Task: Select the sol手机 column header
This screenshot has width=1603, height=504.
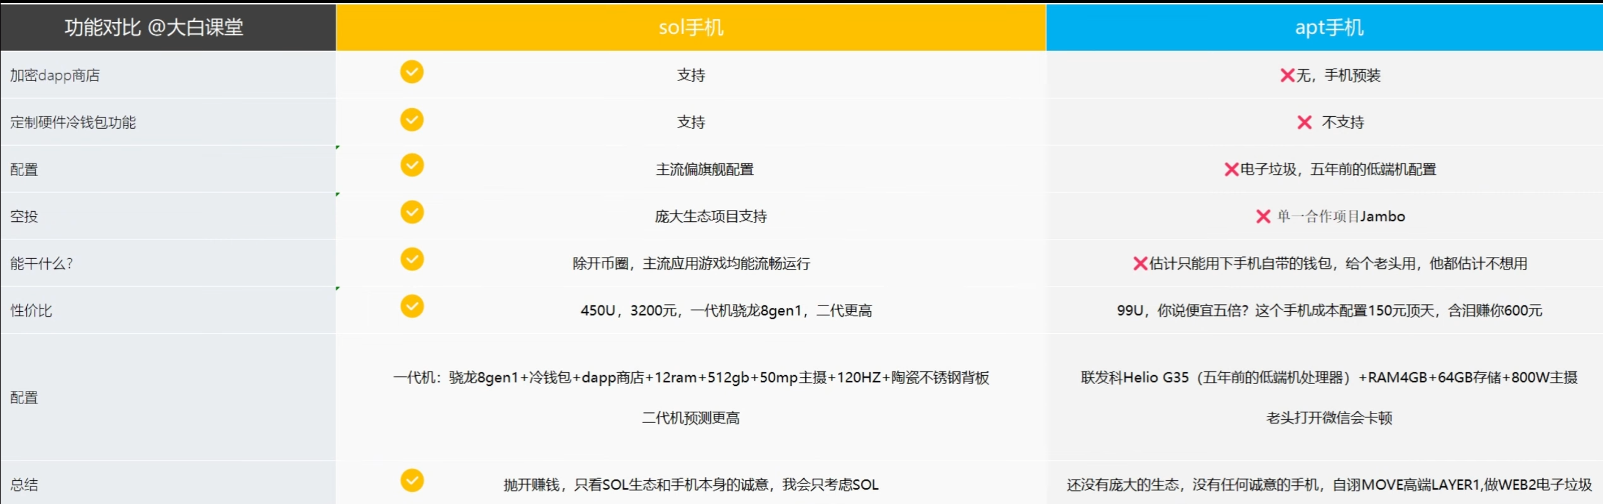Action: (x=691, y=27)
